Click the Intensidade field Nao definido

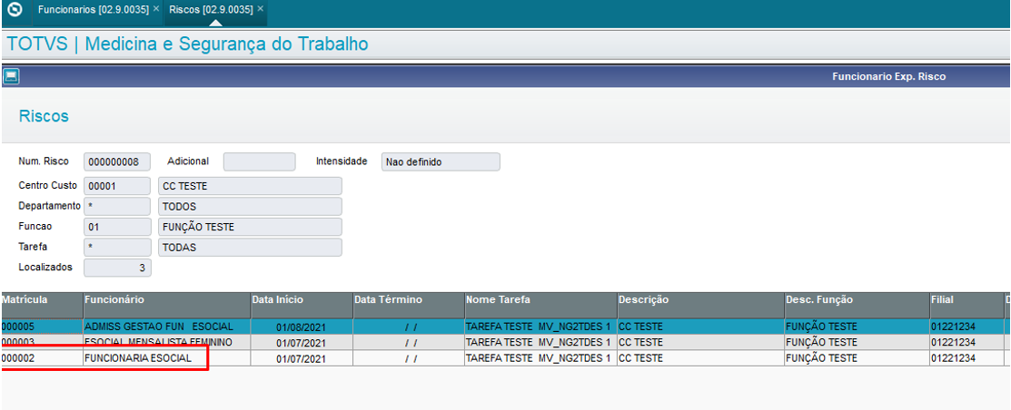pyautogui.click(x=441, y=161)
